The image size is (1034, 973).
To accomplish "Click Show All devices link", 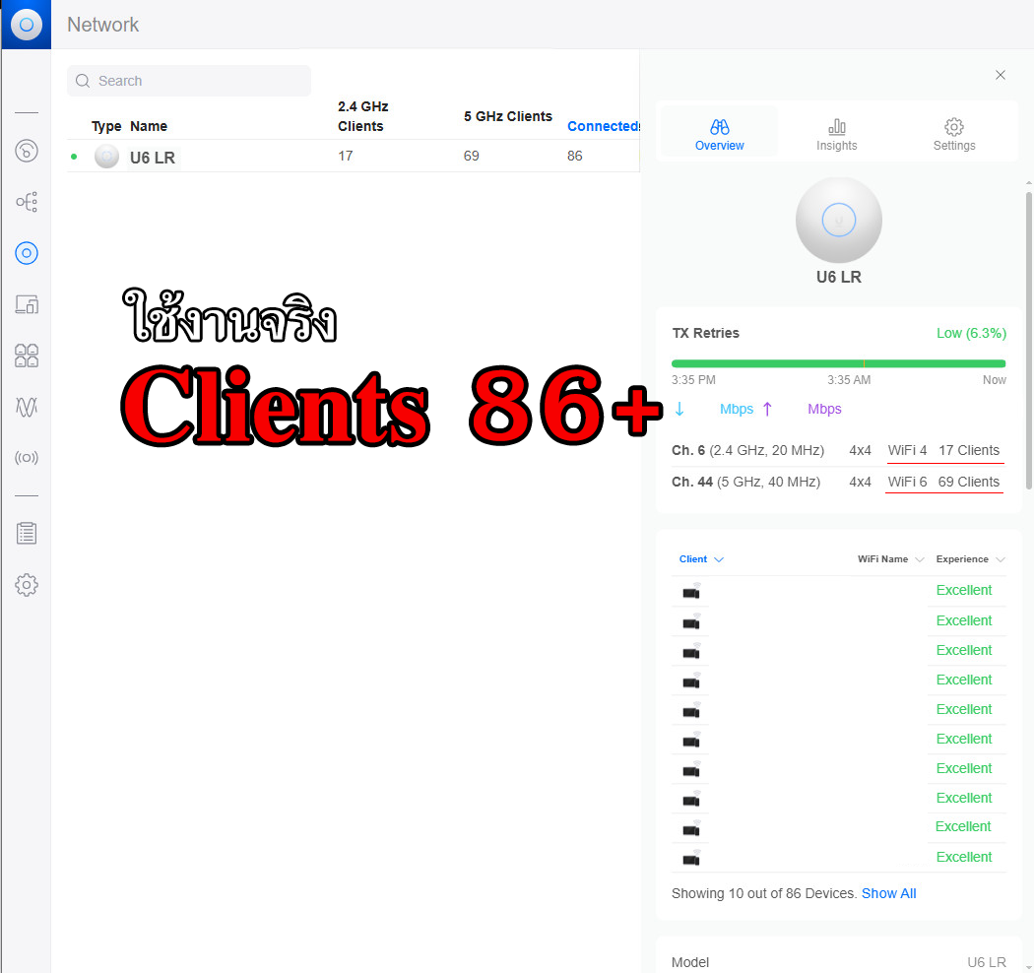I will tap(889, 893).
